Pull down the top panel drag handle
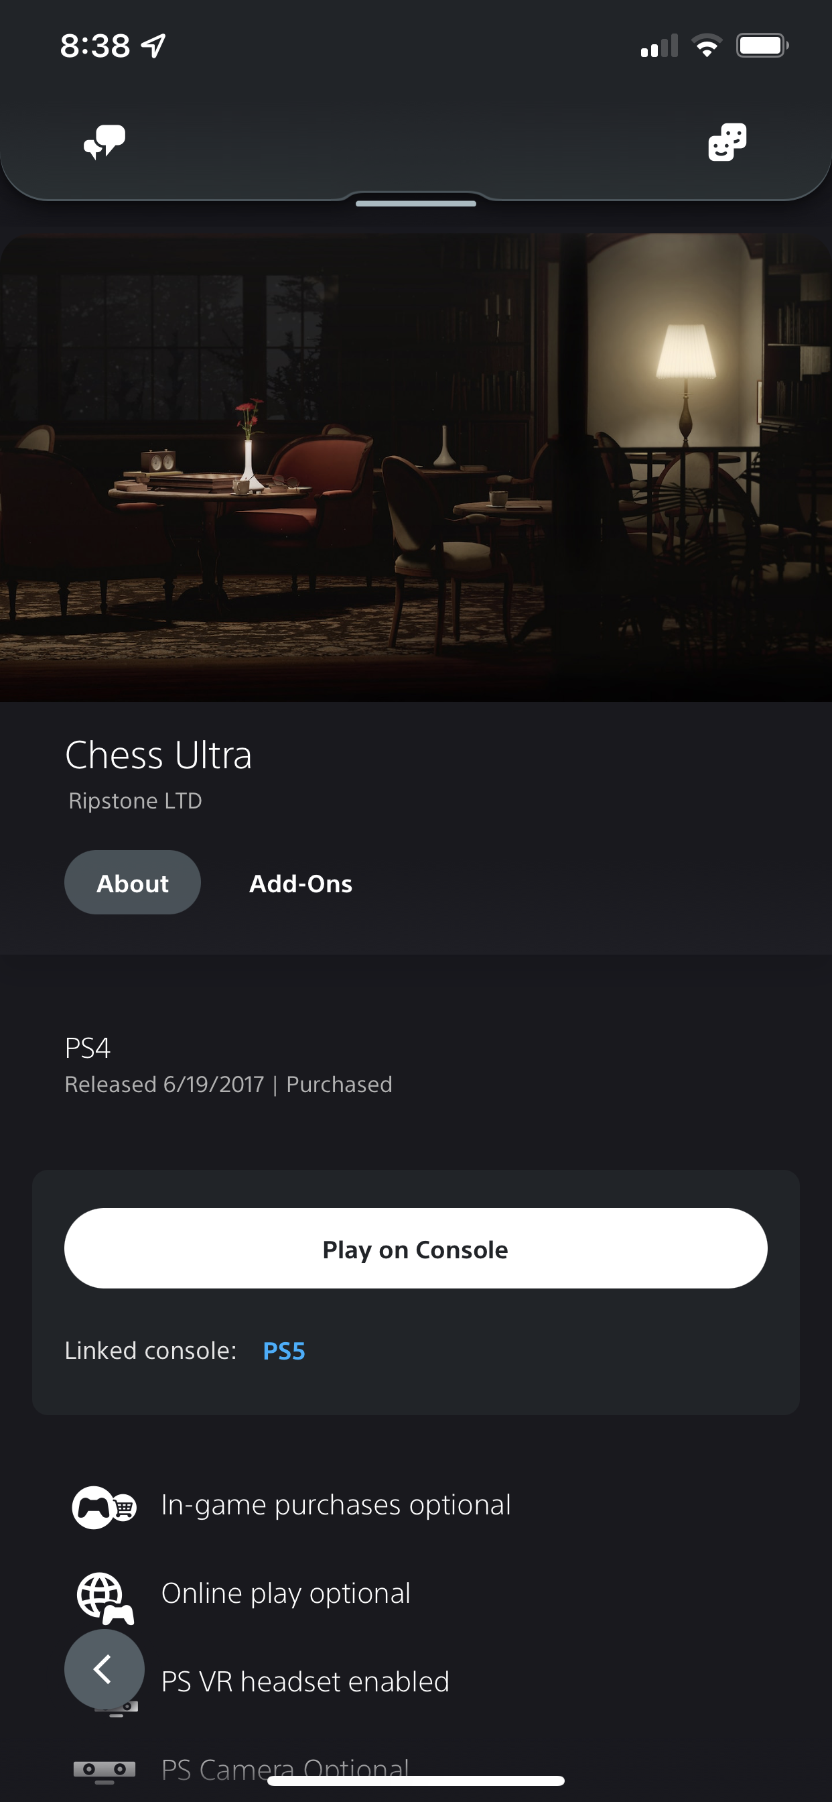832x1802 pixels. [x=416, y=204]
